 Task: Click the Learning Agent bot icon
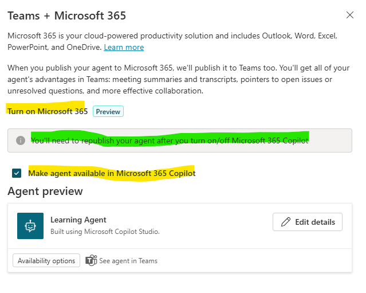click(30, 226)
